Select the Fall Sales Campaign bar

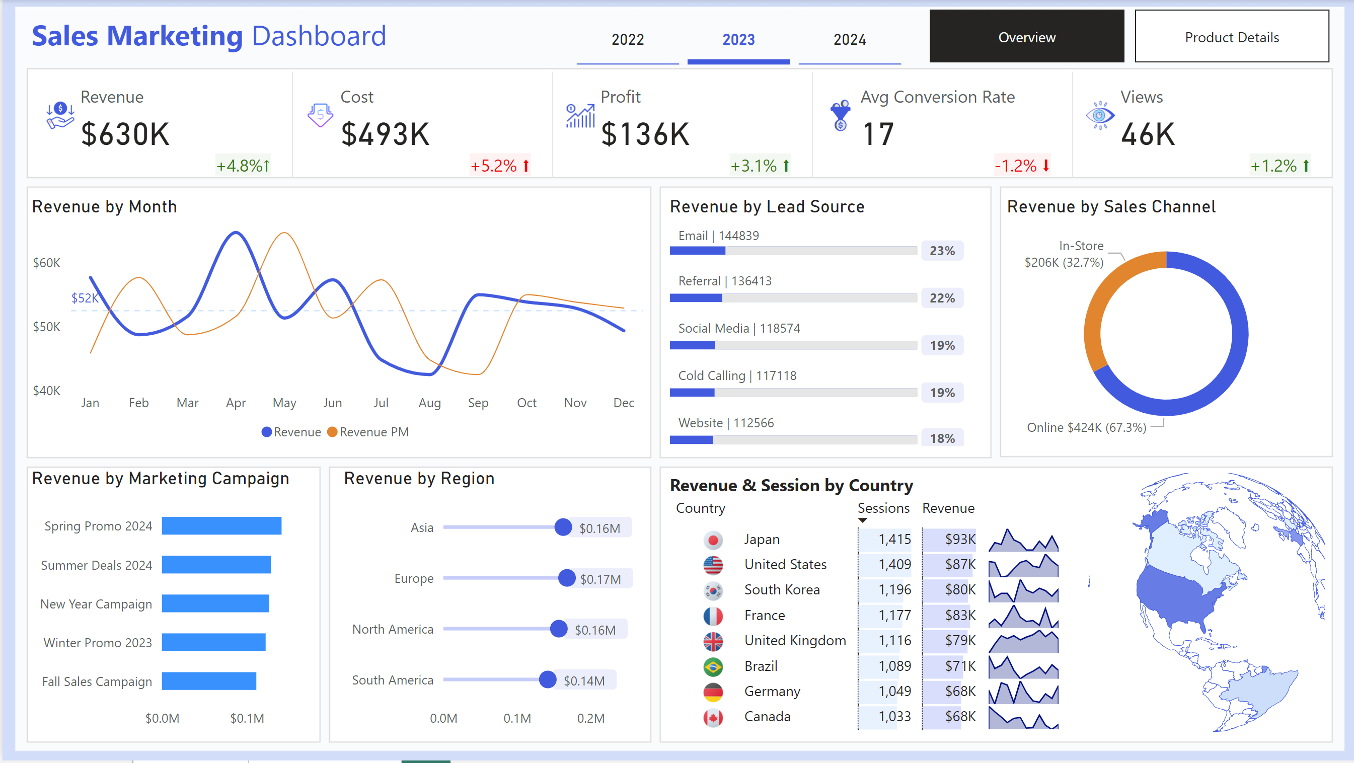(209, 681)
